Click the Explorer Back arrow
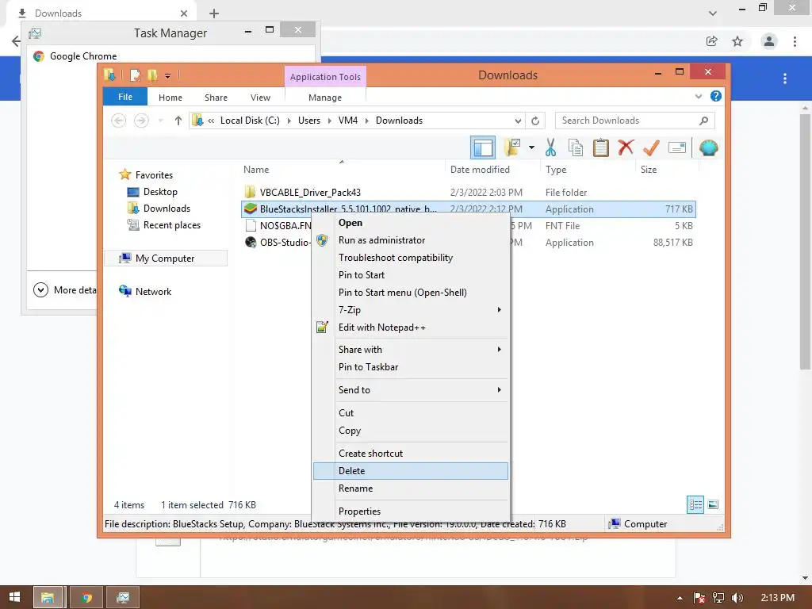812x609 pixels. 119,121
